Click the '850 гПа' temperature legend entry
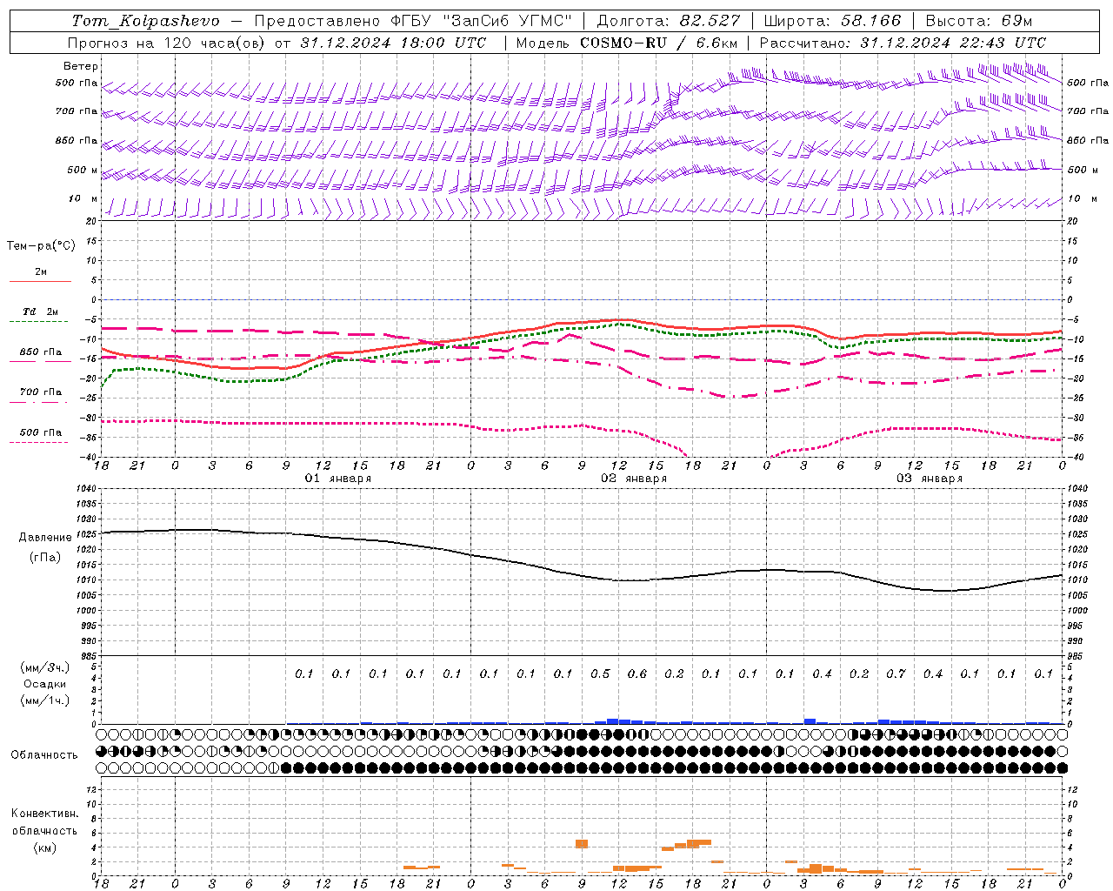This screenshot has height=891, width=1113. coord(41,352)
